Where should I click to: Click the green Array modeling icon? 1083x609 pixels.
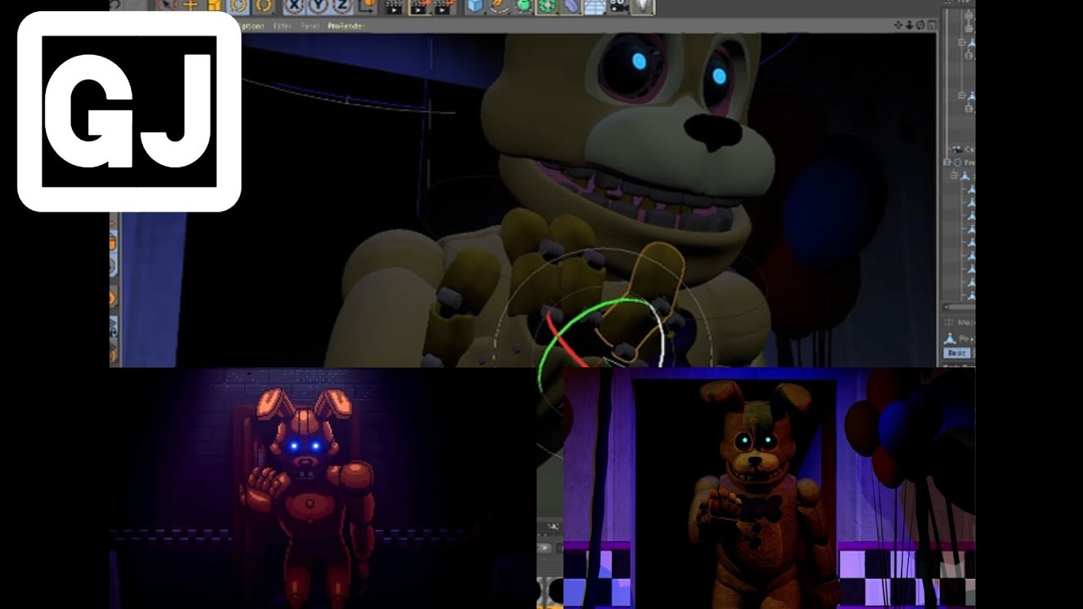(547, 7)
